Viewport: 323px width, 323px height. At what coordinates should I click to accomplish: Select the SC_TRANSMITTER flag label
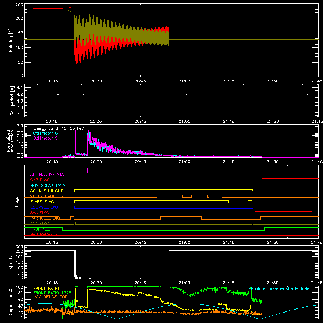pyautogui.click(x=47, y=196)
